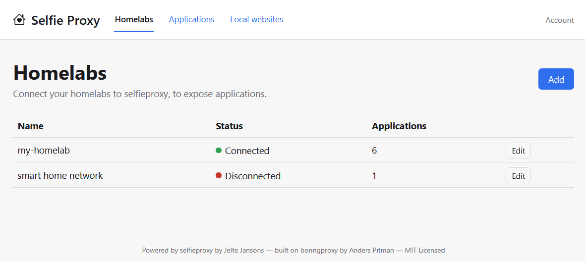
Task: Click the applications count 6
Action: click(374, 150)
